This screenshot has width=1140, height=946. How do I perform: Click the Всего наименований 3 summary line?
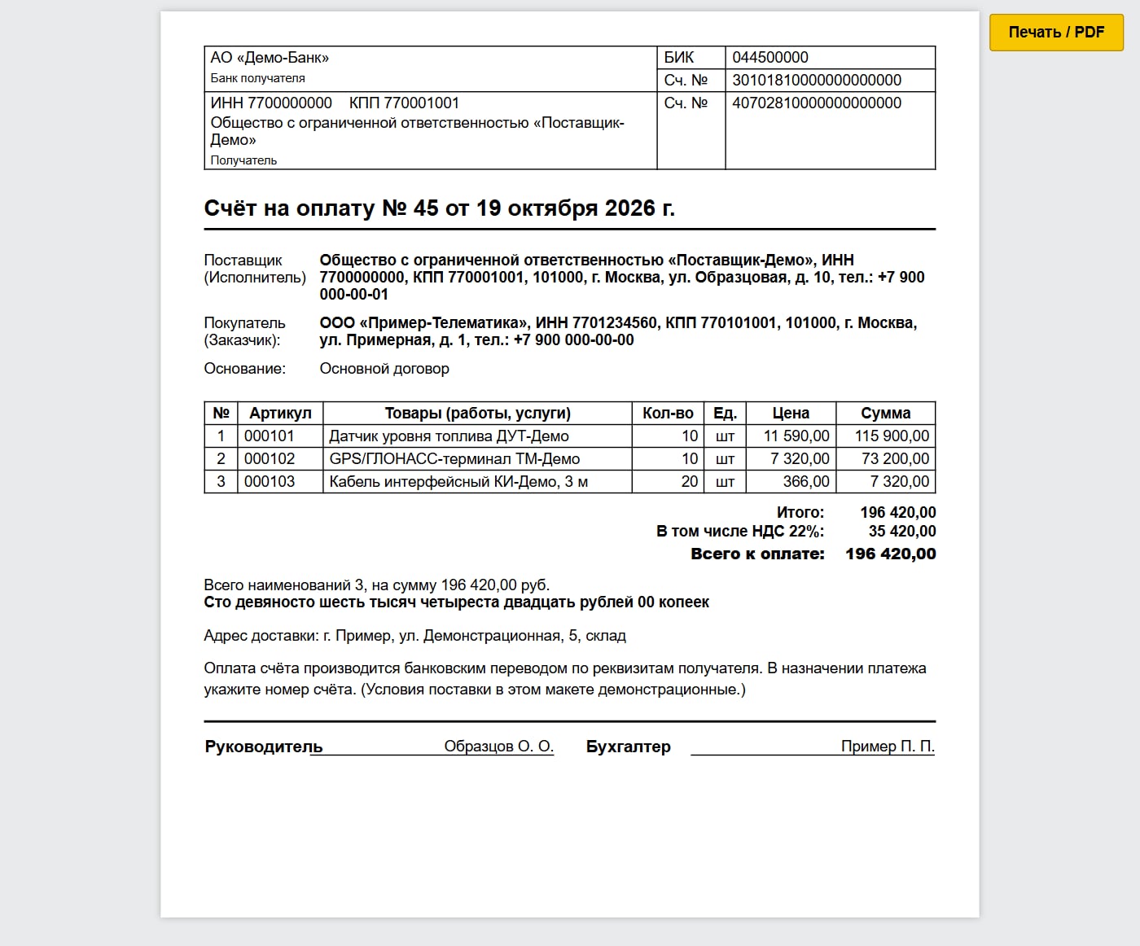tap(377, 585)
